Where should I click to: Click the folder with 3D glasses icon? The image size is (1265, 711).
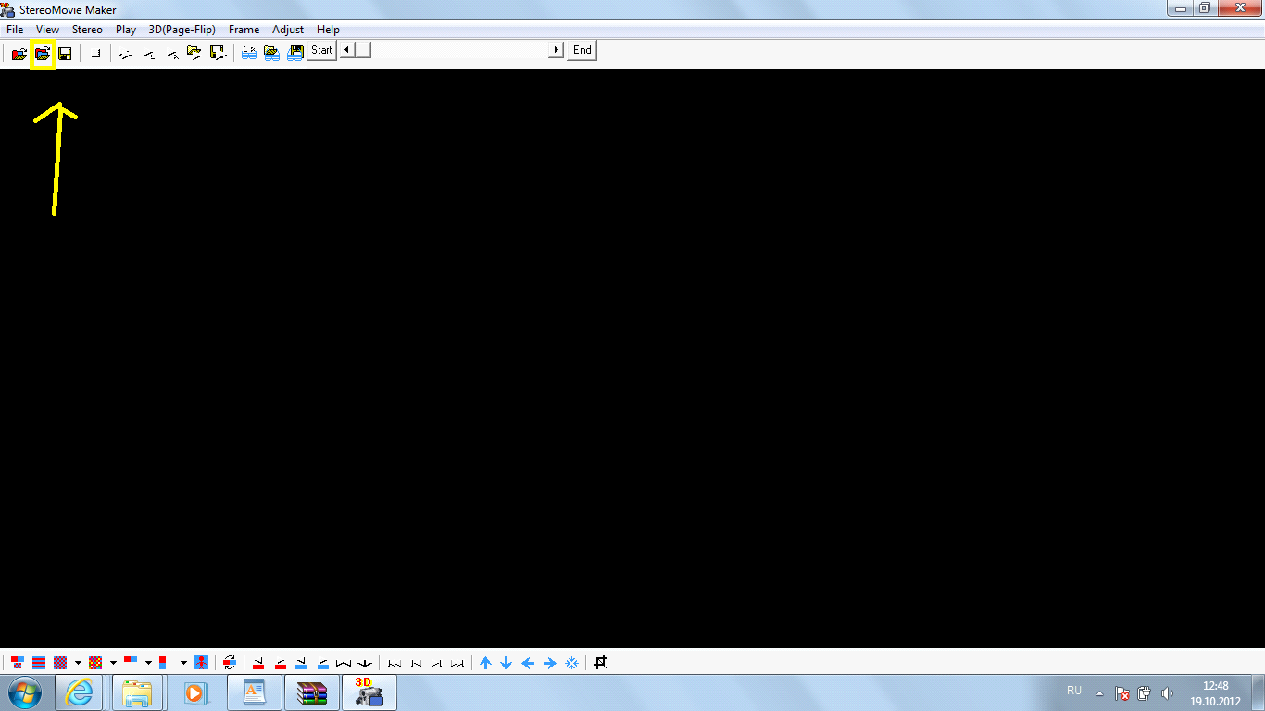271,53
